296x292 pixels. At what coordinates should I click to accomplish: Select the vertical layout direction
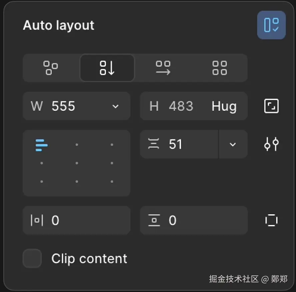107,68
